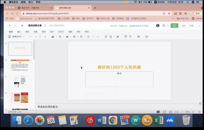This screenshot has height=130, width=204.
Task: Click the notes field 单击此处添加备注
Action: point(48,107)
